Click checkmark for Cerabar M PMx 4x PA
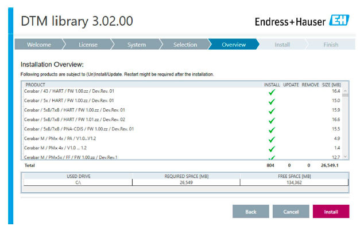 [272, 139]
